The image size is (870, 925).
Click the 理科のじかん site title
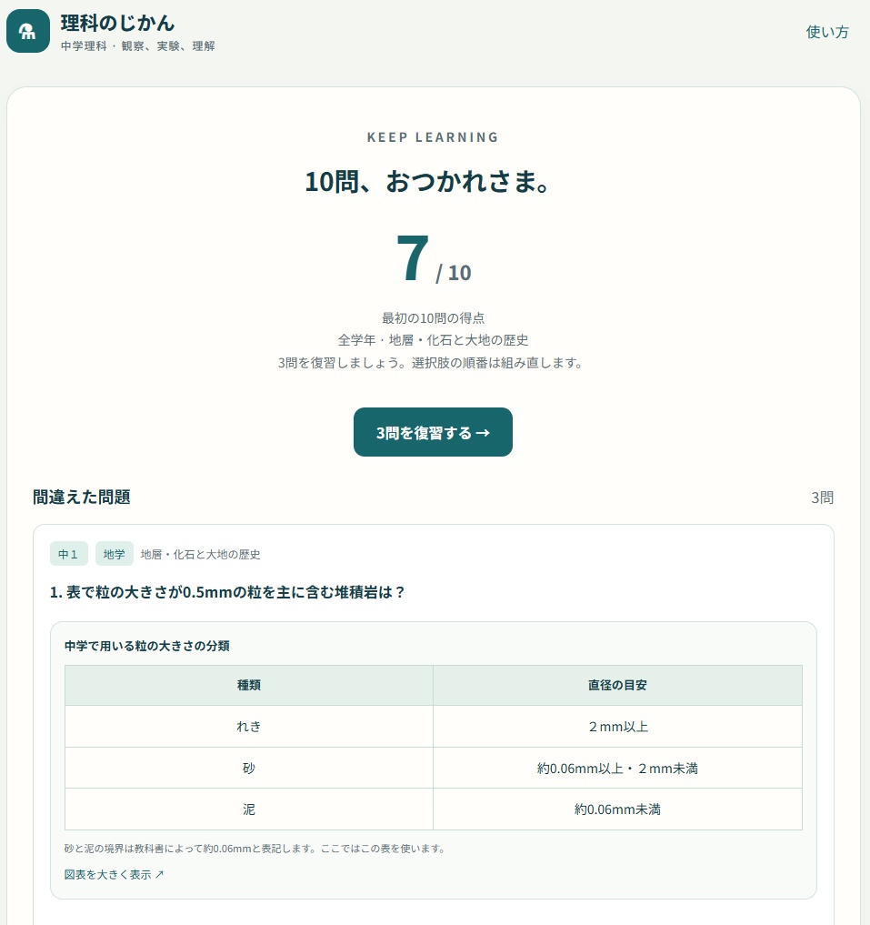point(117,23)
